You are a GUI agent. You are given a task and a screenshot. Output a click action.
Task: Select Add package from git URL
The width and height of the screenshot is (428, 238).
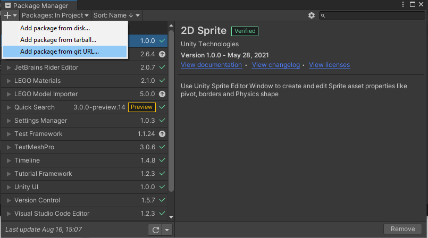[x=60, y=52]
